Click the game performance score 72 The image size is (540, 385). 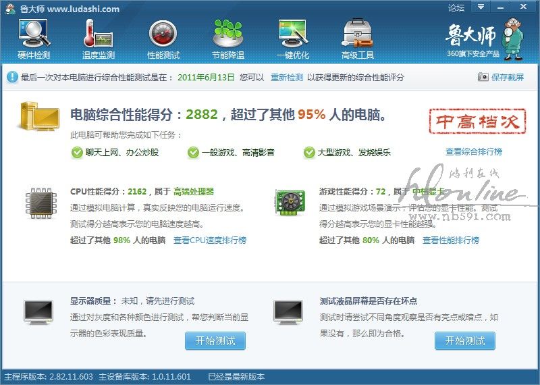pyautogui.click(x=381, y=192)
